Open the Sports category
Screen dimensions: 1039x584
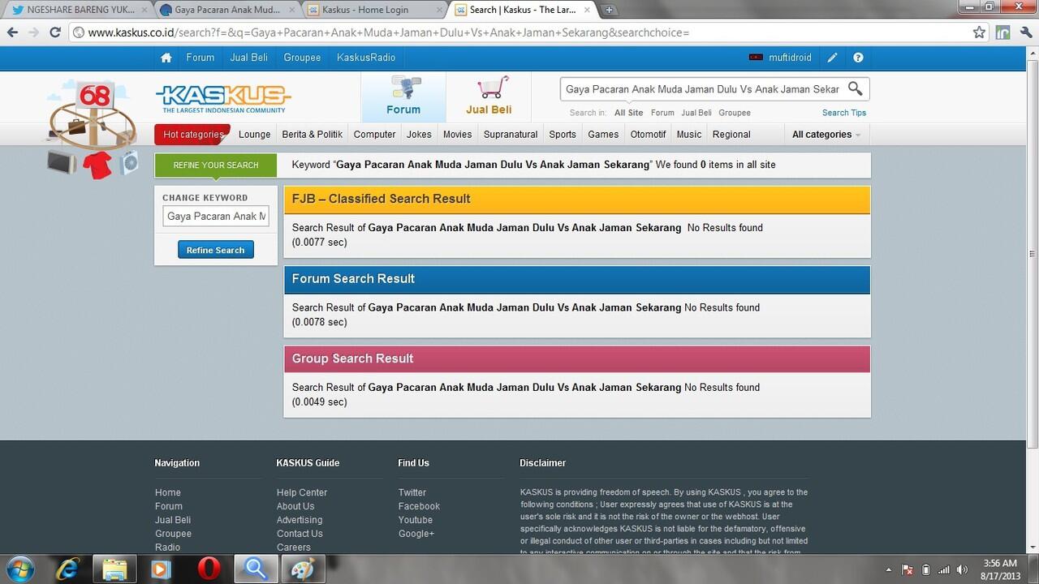tap(563, 135)
